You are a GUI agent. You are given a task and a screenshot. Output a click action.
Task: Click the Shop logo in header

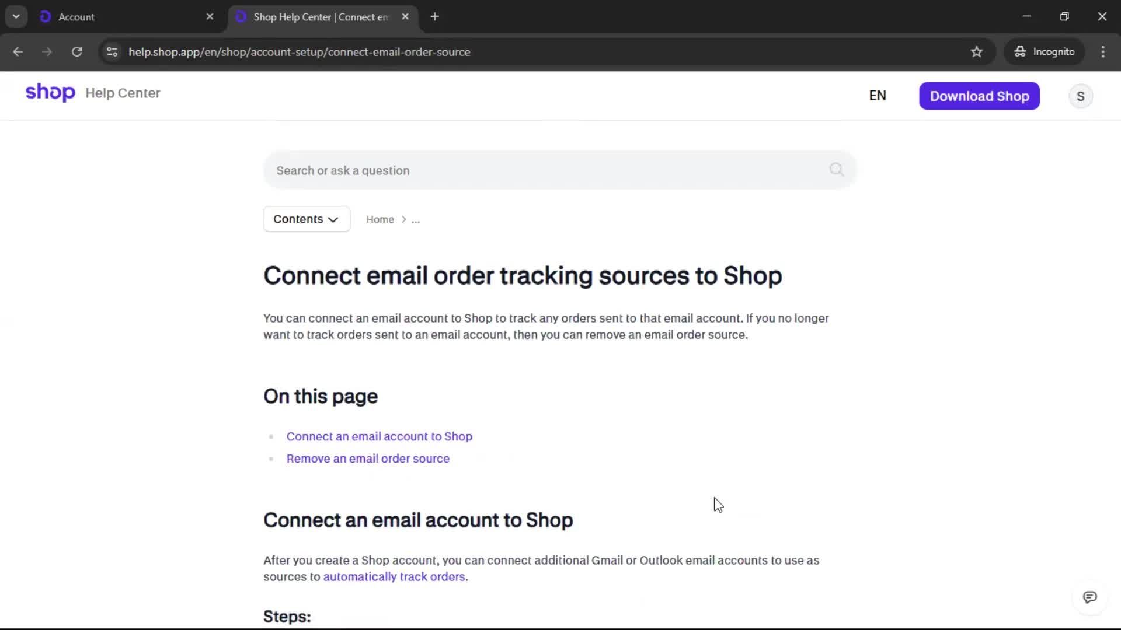pos(50,93)
